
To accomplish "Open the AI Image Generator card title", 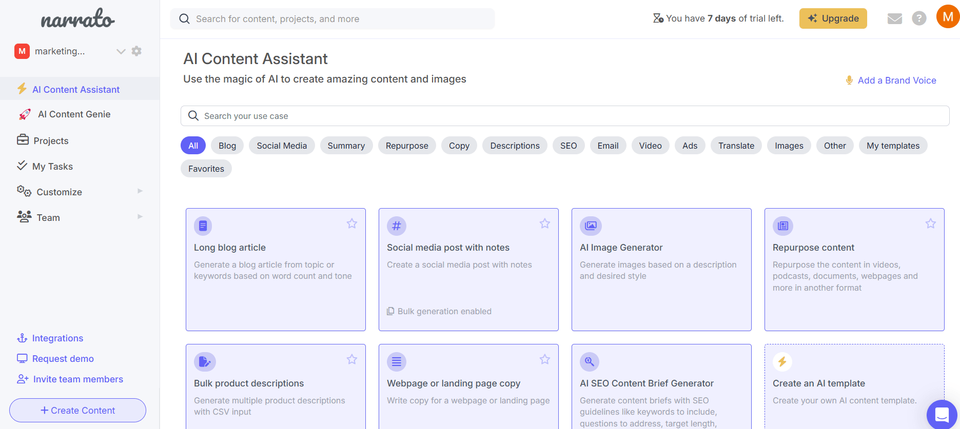I will [x=621, y=248].
